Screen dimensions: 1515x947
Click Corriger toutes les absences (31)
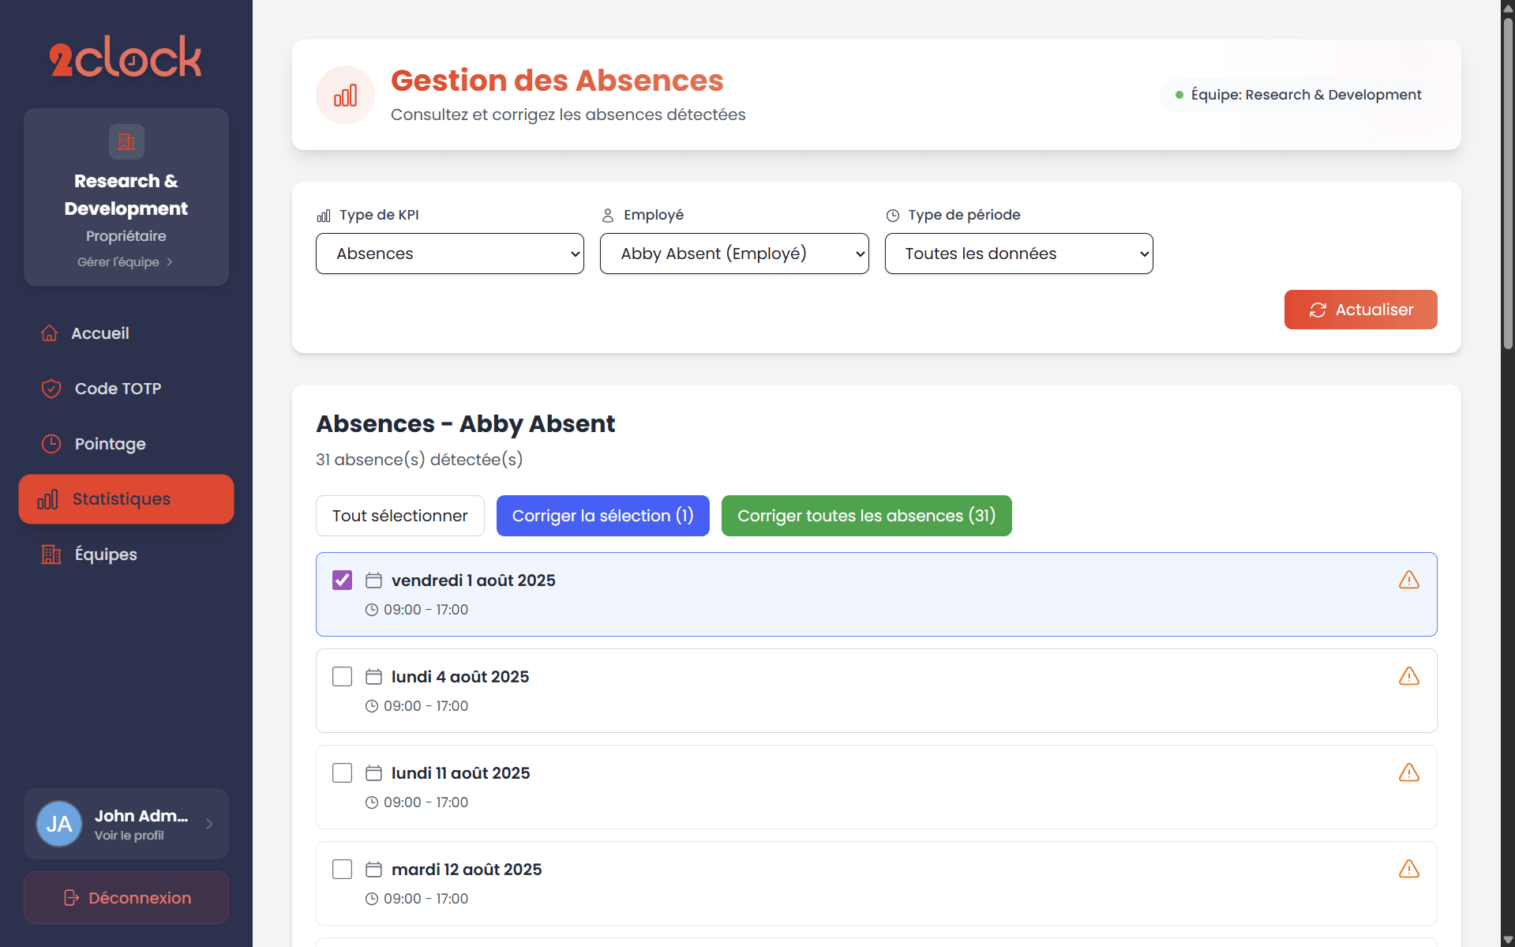click(866, 516)
